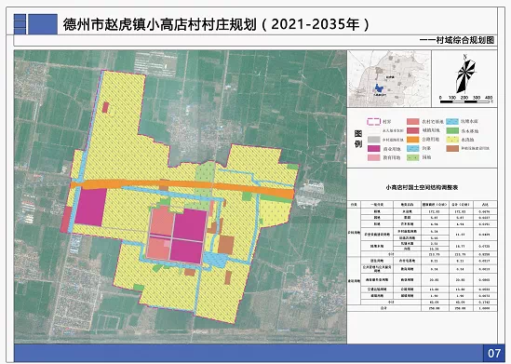Click the 图例 legend heading
The image size is (511, 364).
click(358, 139)
